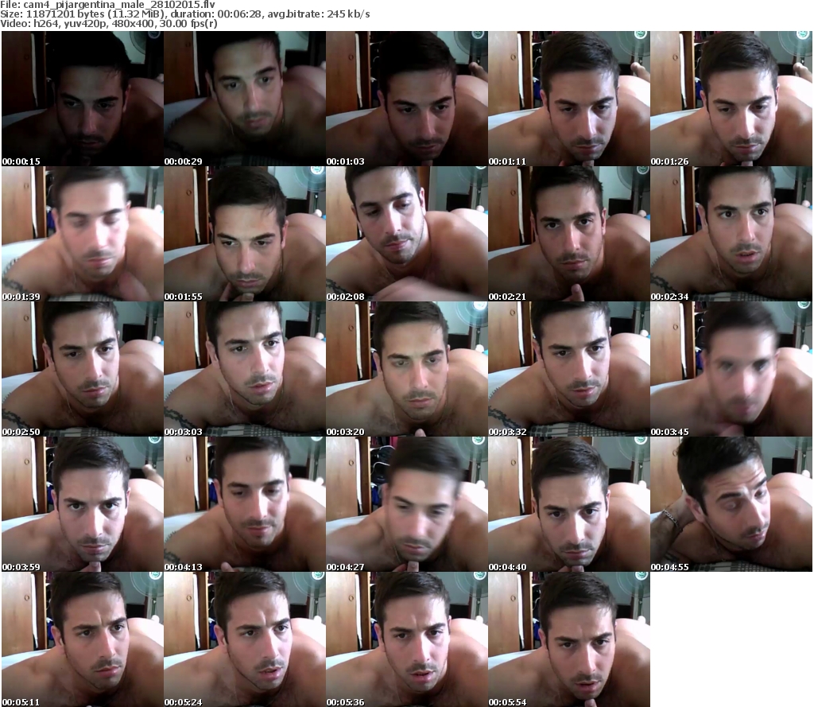
Task: Click the last frame at 00:05:54
Action: [569, 639]
